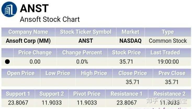Click the Prev Close header
192x109 pixels.
[172, 73]
